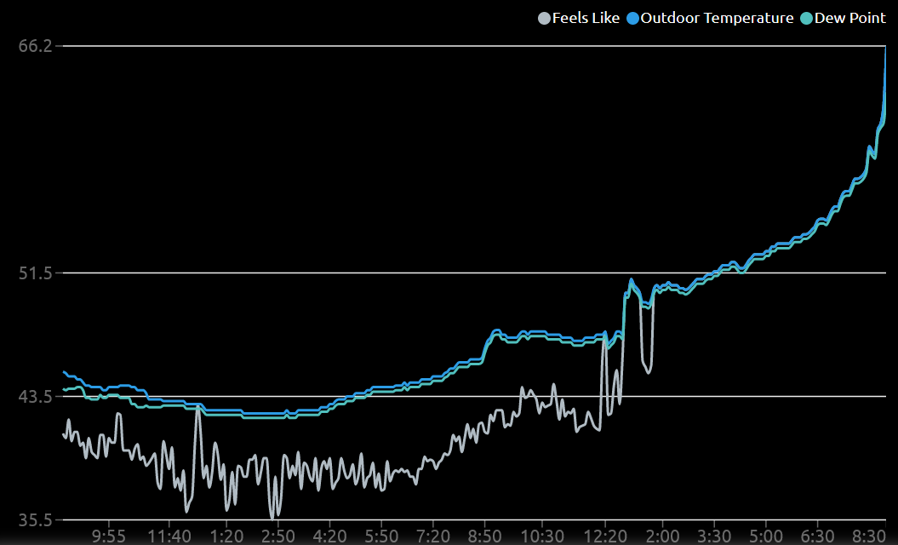Toggle the Dew Point legend series
The image size is (898, 545).
[x=843, y=19]
